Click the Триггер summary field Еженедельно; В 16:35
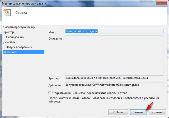The height and width of the screenshot is (118, 169). [x=114, y=78]
